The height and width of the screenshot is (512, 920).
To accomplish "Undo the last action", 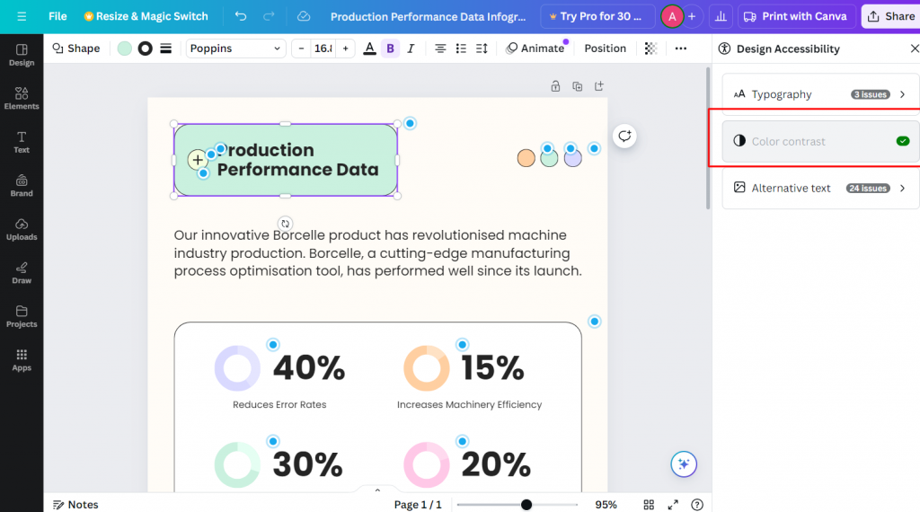I will point(241,16).
